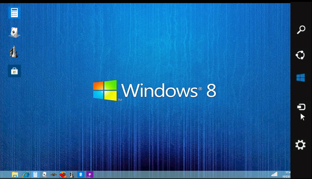Screen dimensions: 312x179
Task: Open the Calculator desktop shortcut
Action: point(14,13)
